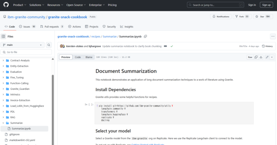277x145 pixels.
Task: Switch to the Code repository tab
Action: 10,27
